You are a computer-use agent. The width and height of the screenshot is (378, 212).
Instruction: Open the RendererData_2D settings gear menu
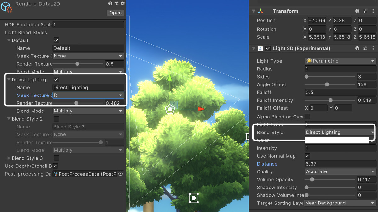tap(123, 3)
